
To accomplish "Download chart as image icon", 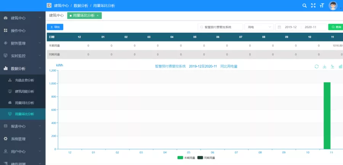I will 325,67.
